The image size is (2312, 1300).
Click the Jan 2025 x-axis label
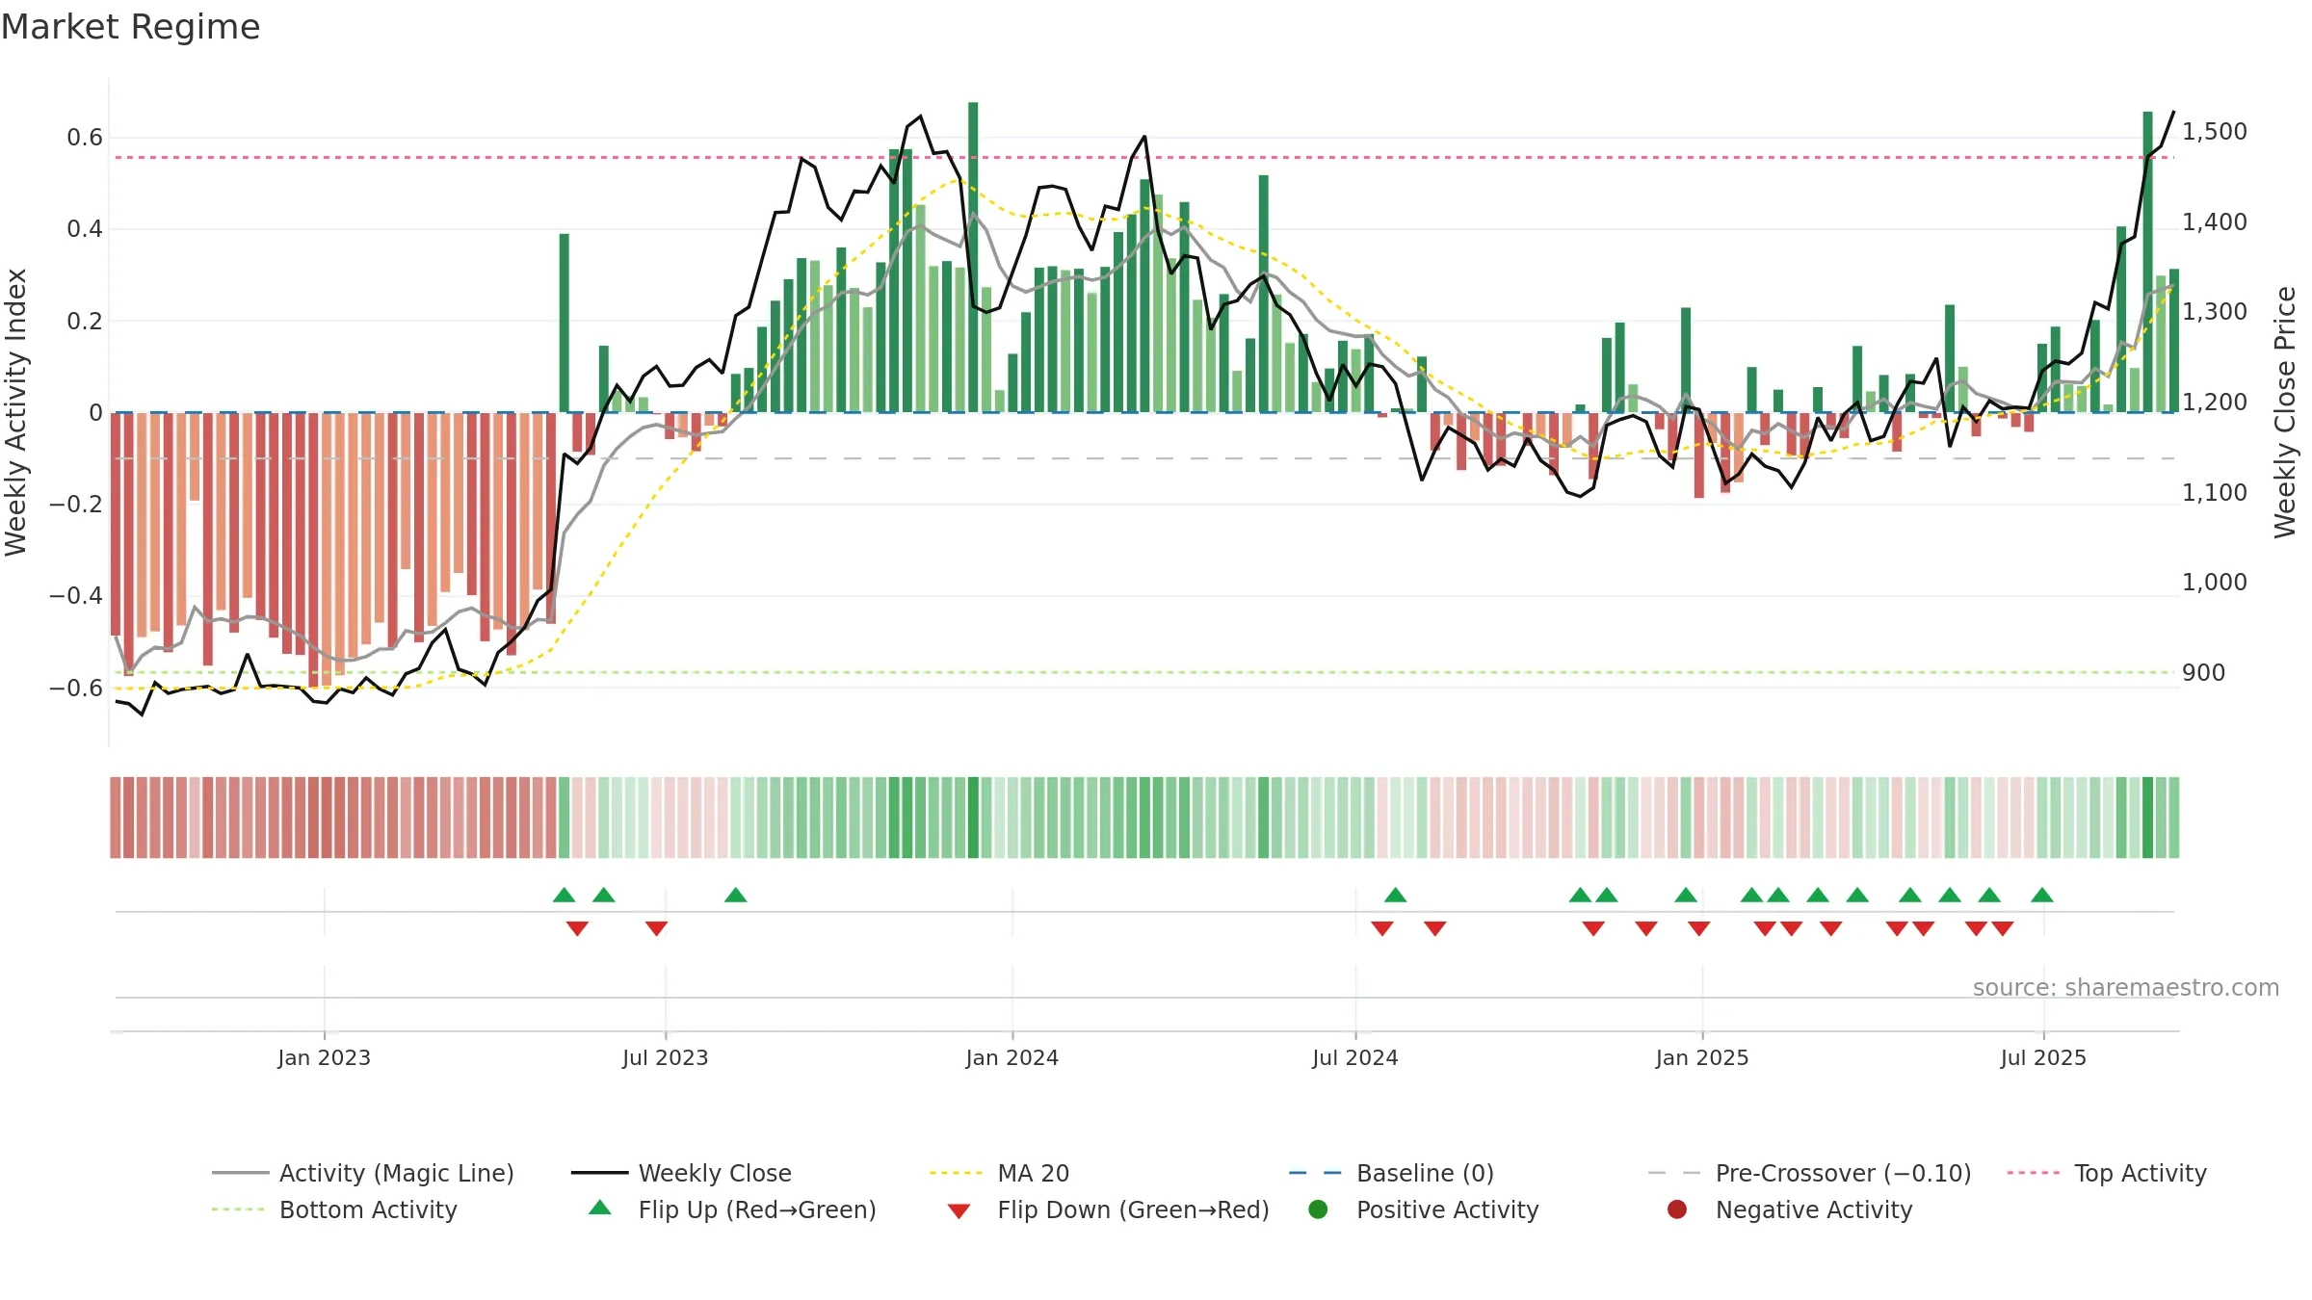click(x=1701, y=1057)
